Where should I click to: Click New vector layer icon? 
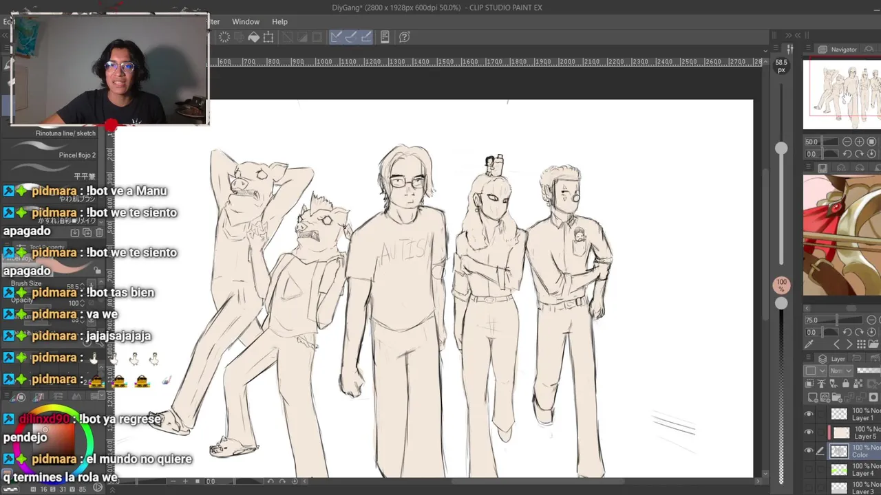[825, 397]
